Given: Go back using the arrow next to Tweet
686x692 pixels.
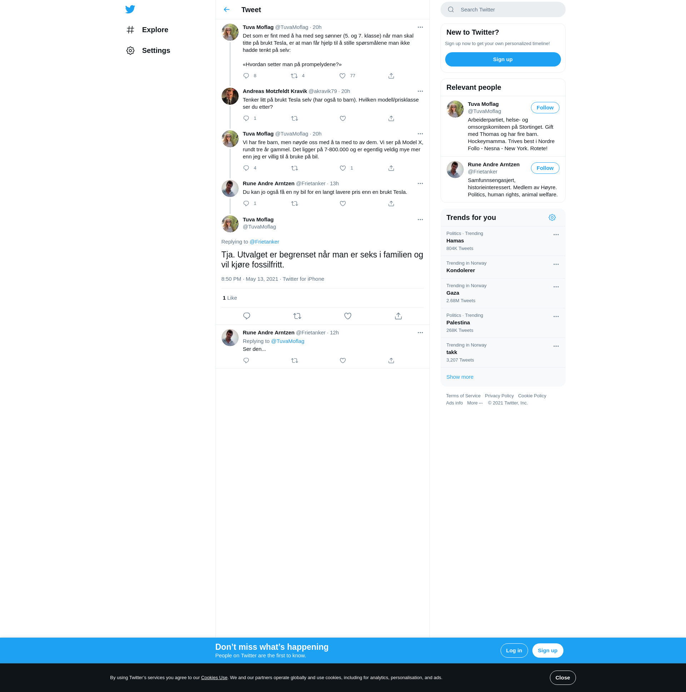Looking at the screenshot, I should (x=227, y=10).
